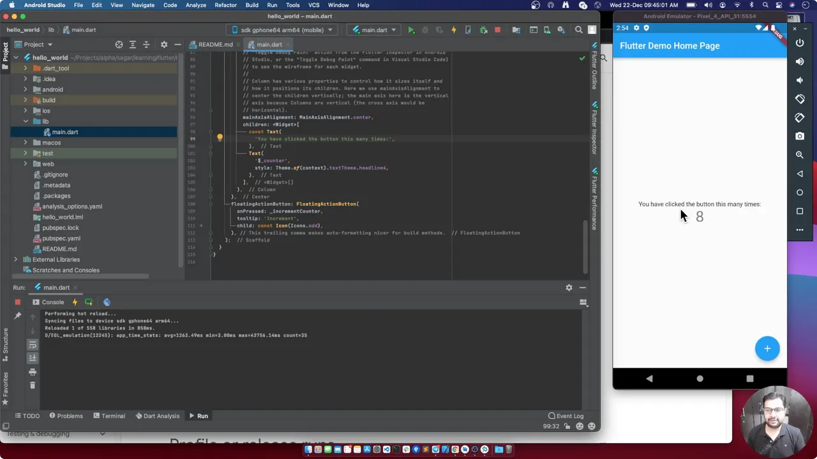This screenshot has height=459, width=817.
Task: Expand the ios folder in project tree
Action: [26, 111]
